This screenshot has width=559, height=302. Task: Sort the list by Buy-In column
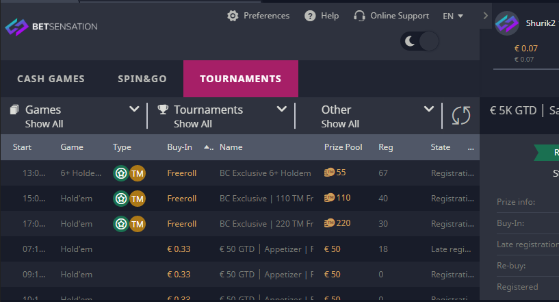(180, 147)
